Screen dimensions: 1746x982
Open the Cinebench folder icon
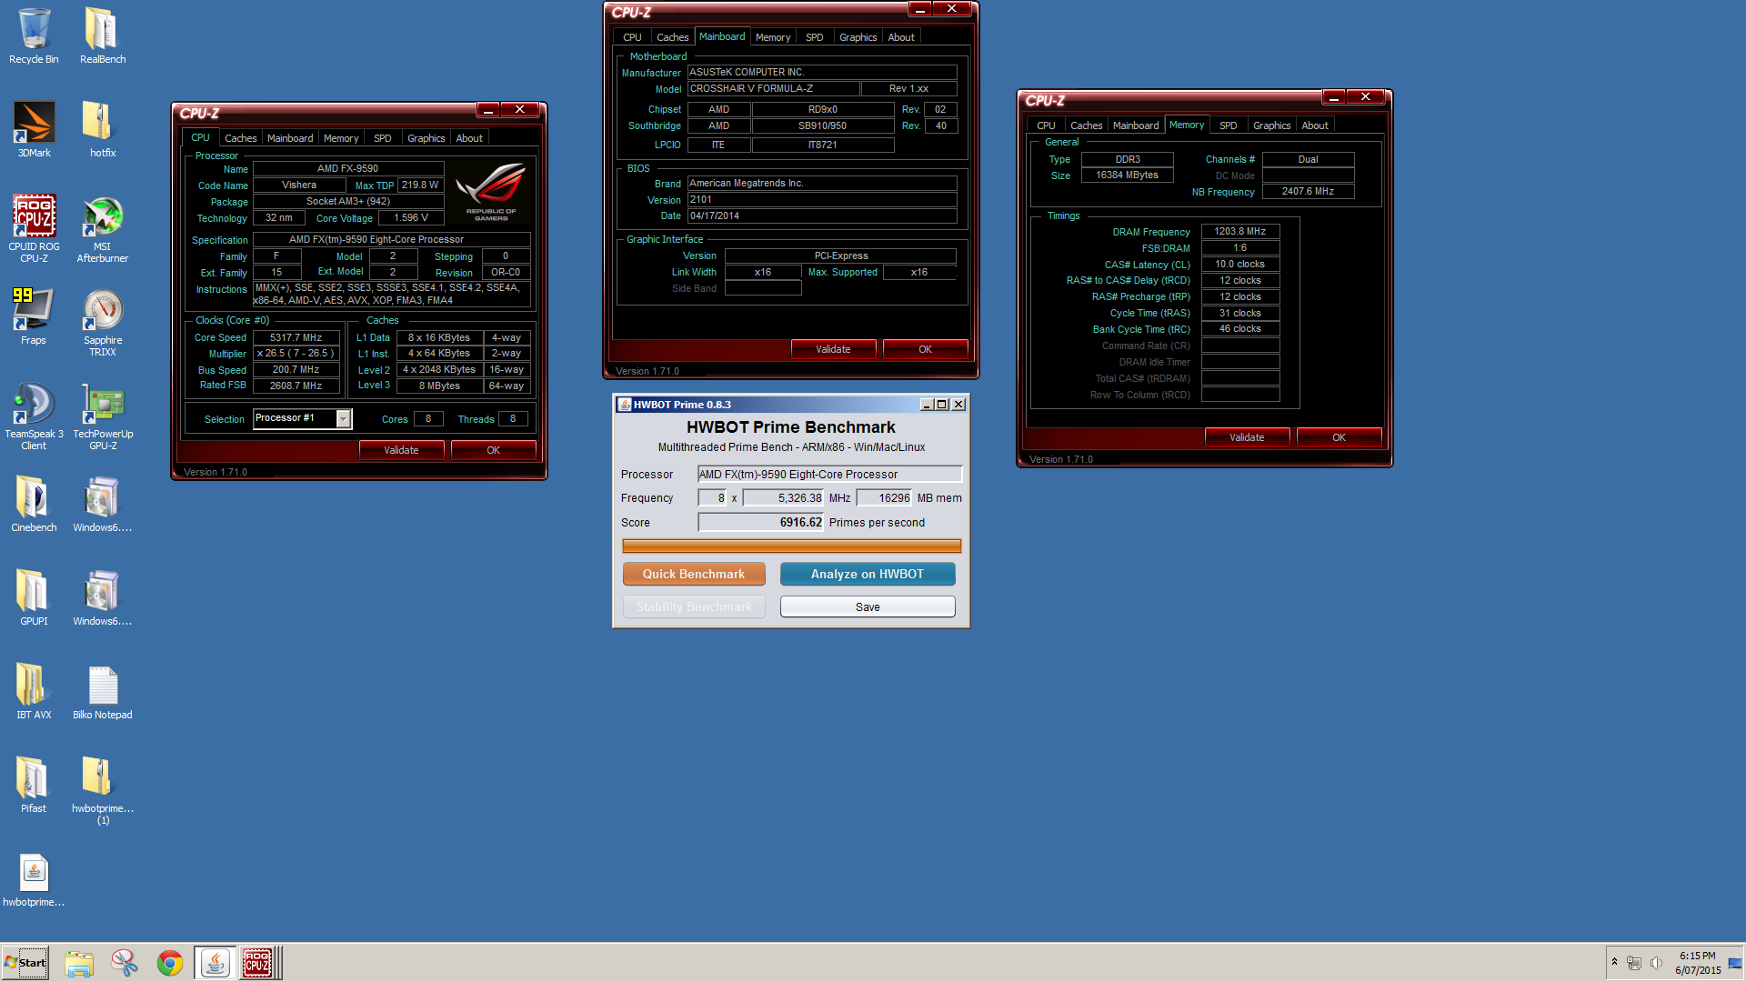coord(34,505)
